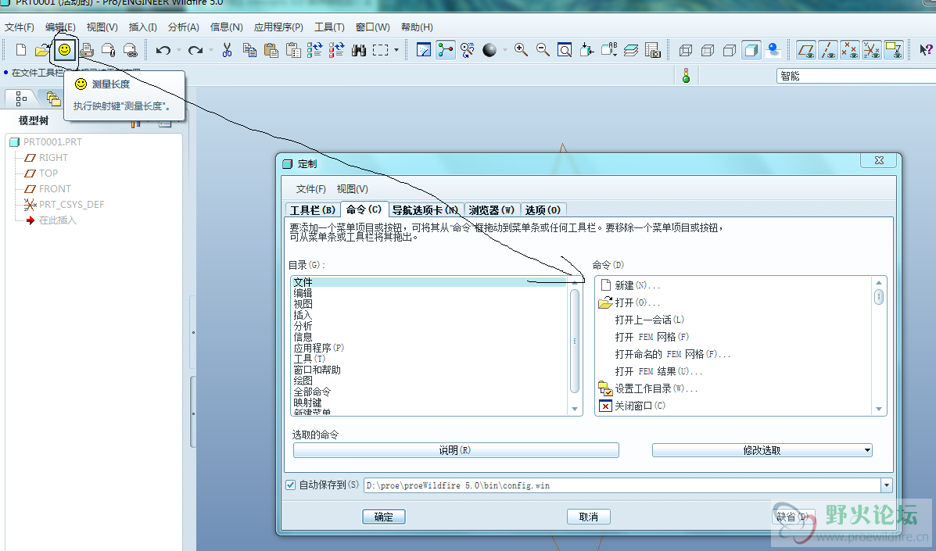Click the Zoom In magnifier icon
This screenshot has height=551, width=936.
521,50
